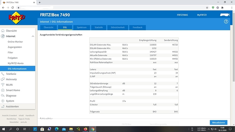Switch to the Störsicherheit tab
The height and width of the screenshot is (132, 235).
point(117,28)
